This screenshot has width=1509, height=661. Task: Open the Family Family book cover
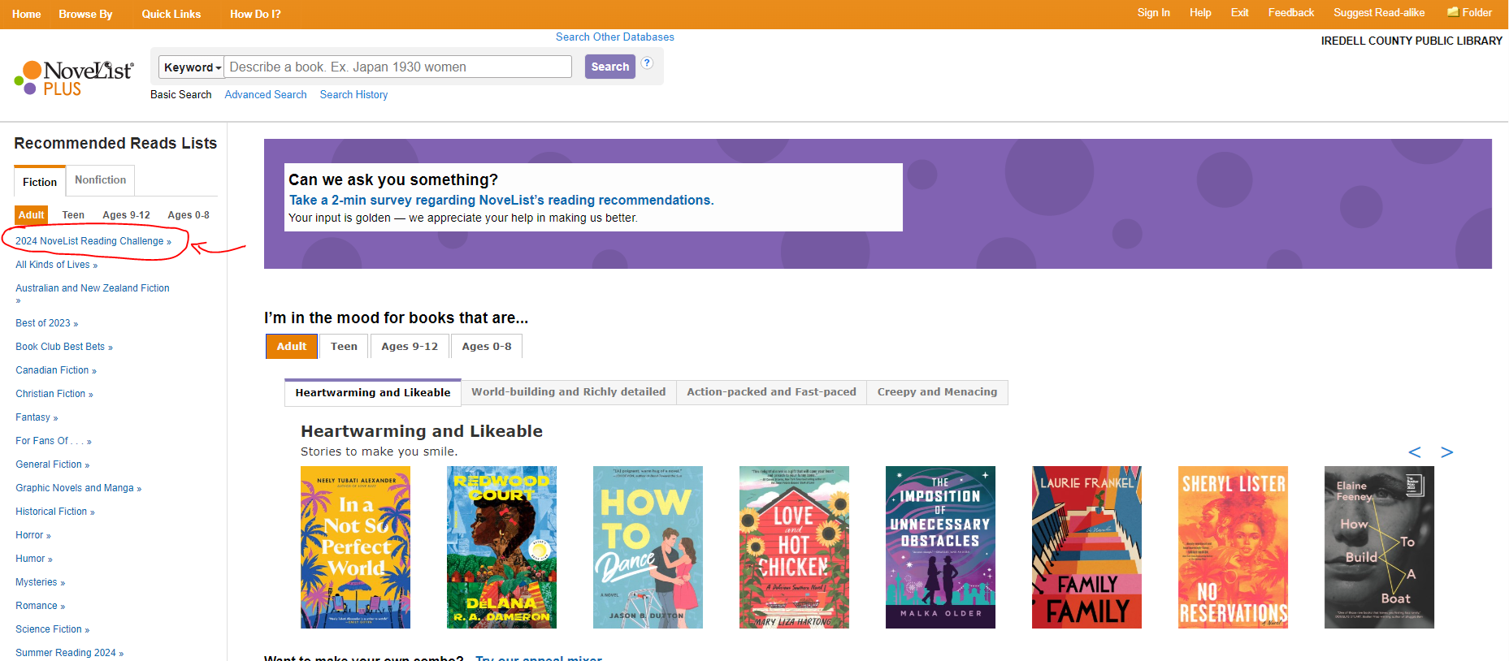point(1086,547)
